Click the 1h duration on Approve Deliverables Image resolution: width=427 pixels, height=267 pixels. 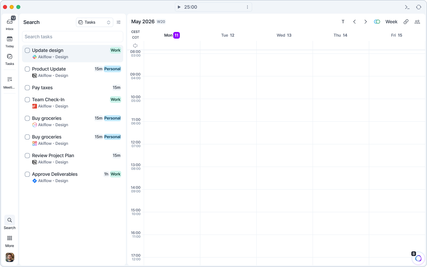(x=106, y=174)
